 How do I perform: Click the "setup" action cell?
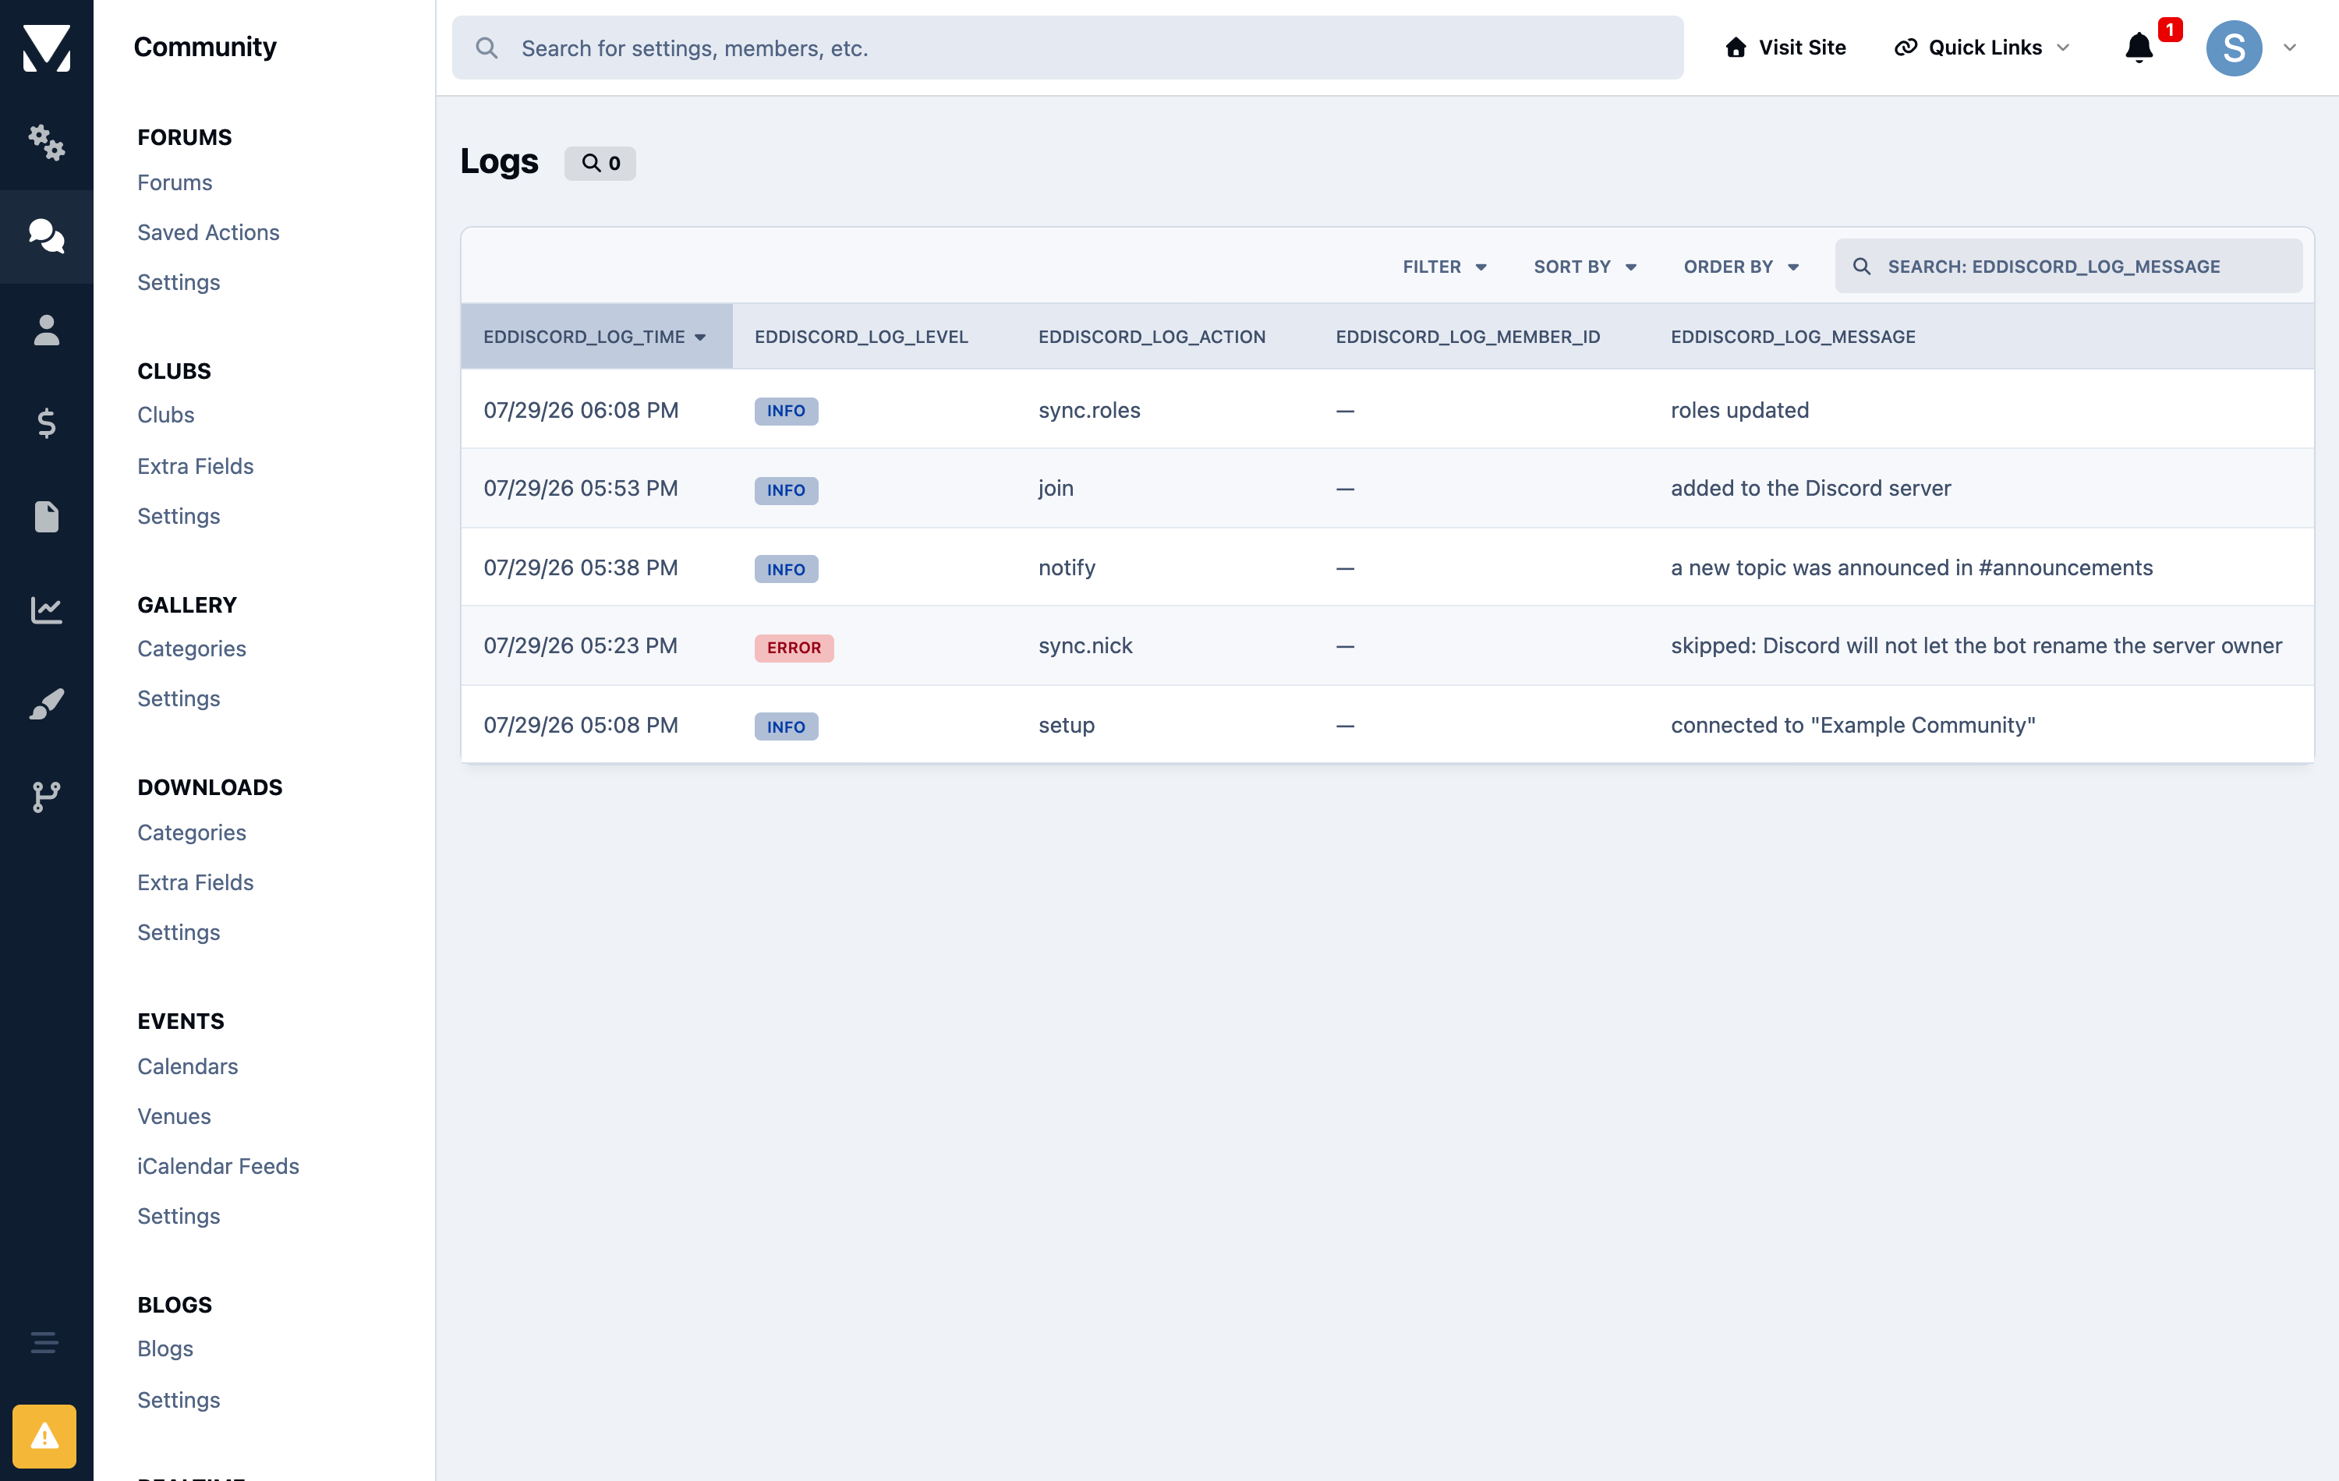(x=1067, y=726)
